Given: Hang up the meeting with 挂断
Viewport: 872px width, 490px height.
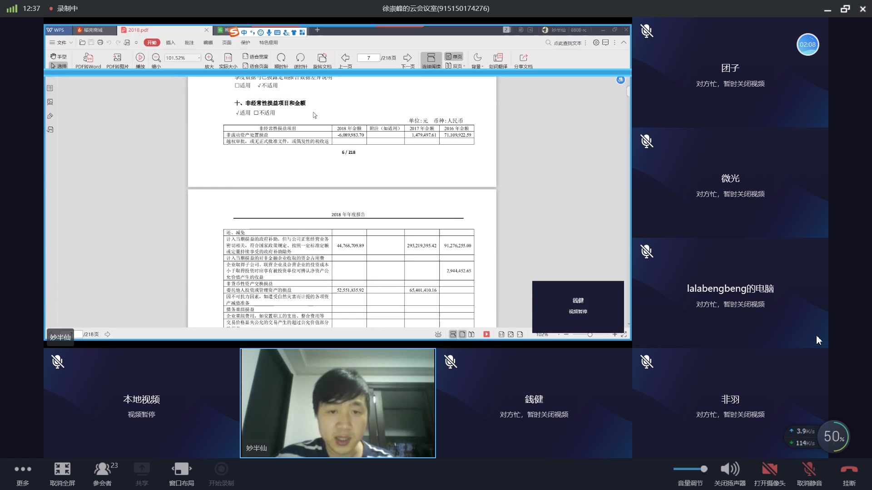Looking at the screenshot, I should pyautogui.click(x=849, y=474).
